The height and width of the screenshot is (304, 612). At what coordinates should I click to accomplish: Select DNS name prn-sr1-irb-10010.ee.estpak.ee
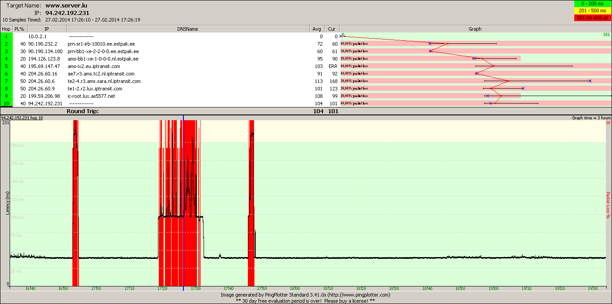(x=101, y=44)
